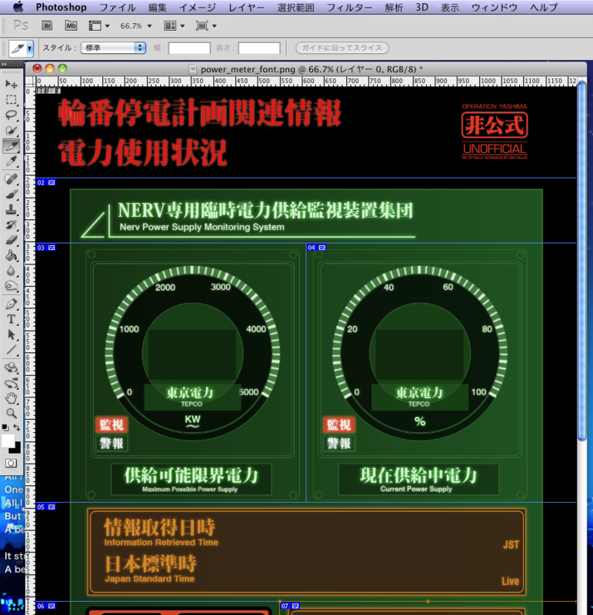This screenshot has width=593, height=615.
Task: Reset to default foreground and background colors
Action: click(x=5, y=427)
